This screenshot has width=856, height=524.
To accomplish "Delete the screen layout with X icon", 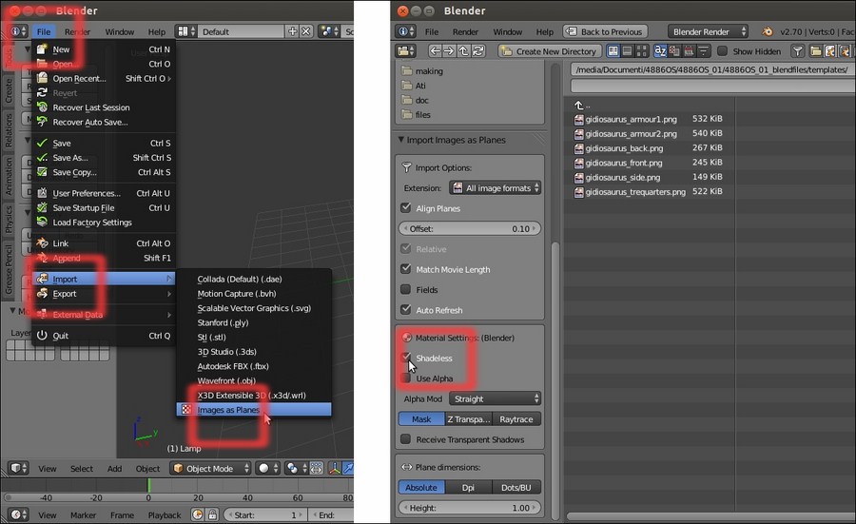I will [x=306, y=31].
